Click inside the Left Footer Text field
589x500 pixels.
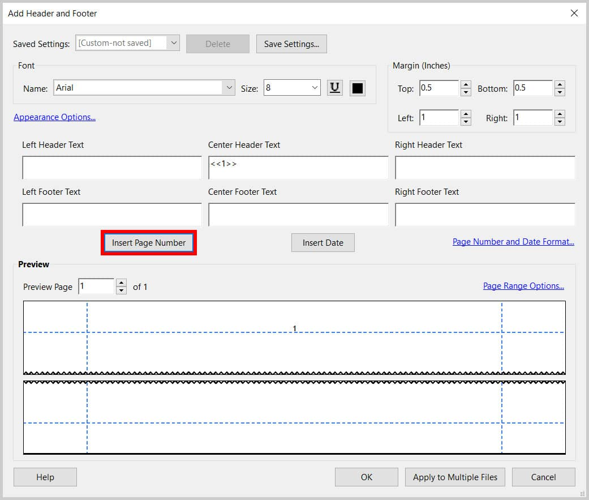tap(111, 215)
